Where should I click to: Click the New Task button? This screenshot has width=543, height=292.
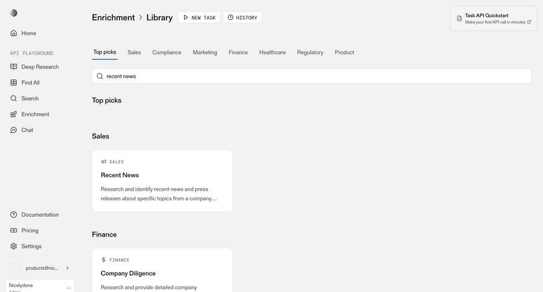pyautogui.click(x=199, y=17)
